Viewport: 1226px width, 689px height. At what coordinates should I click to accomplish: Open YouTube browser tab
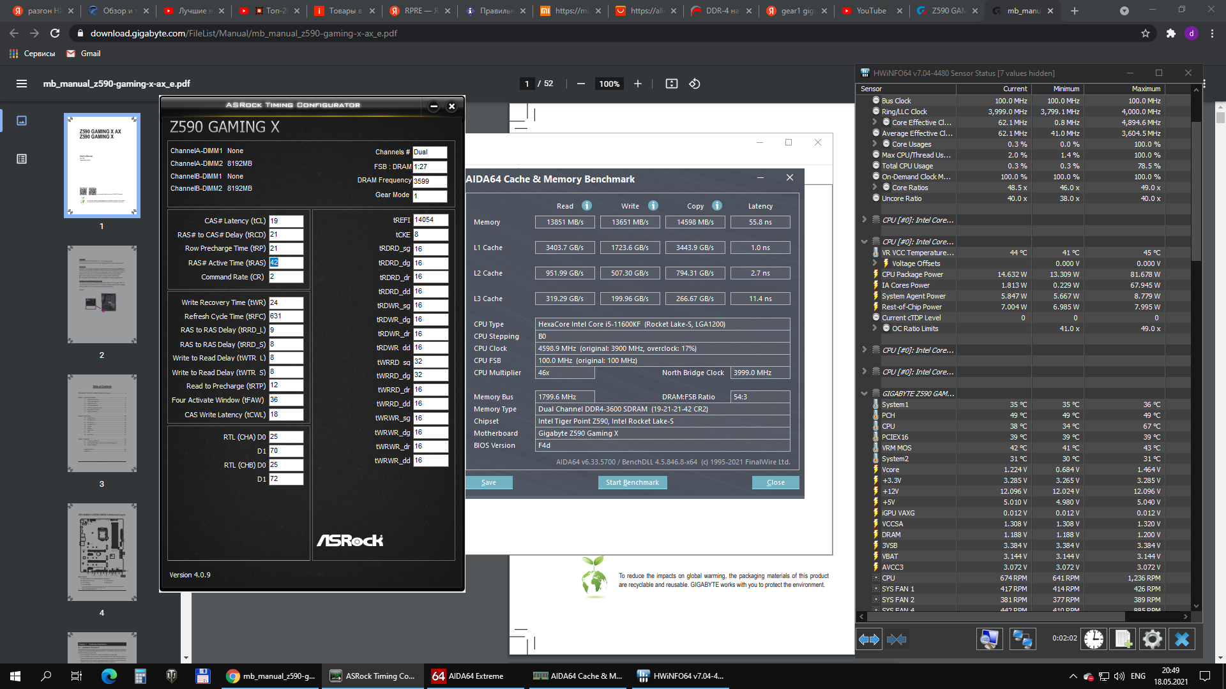coord(871,11)
